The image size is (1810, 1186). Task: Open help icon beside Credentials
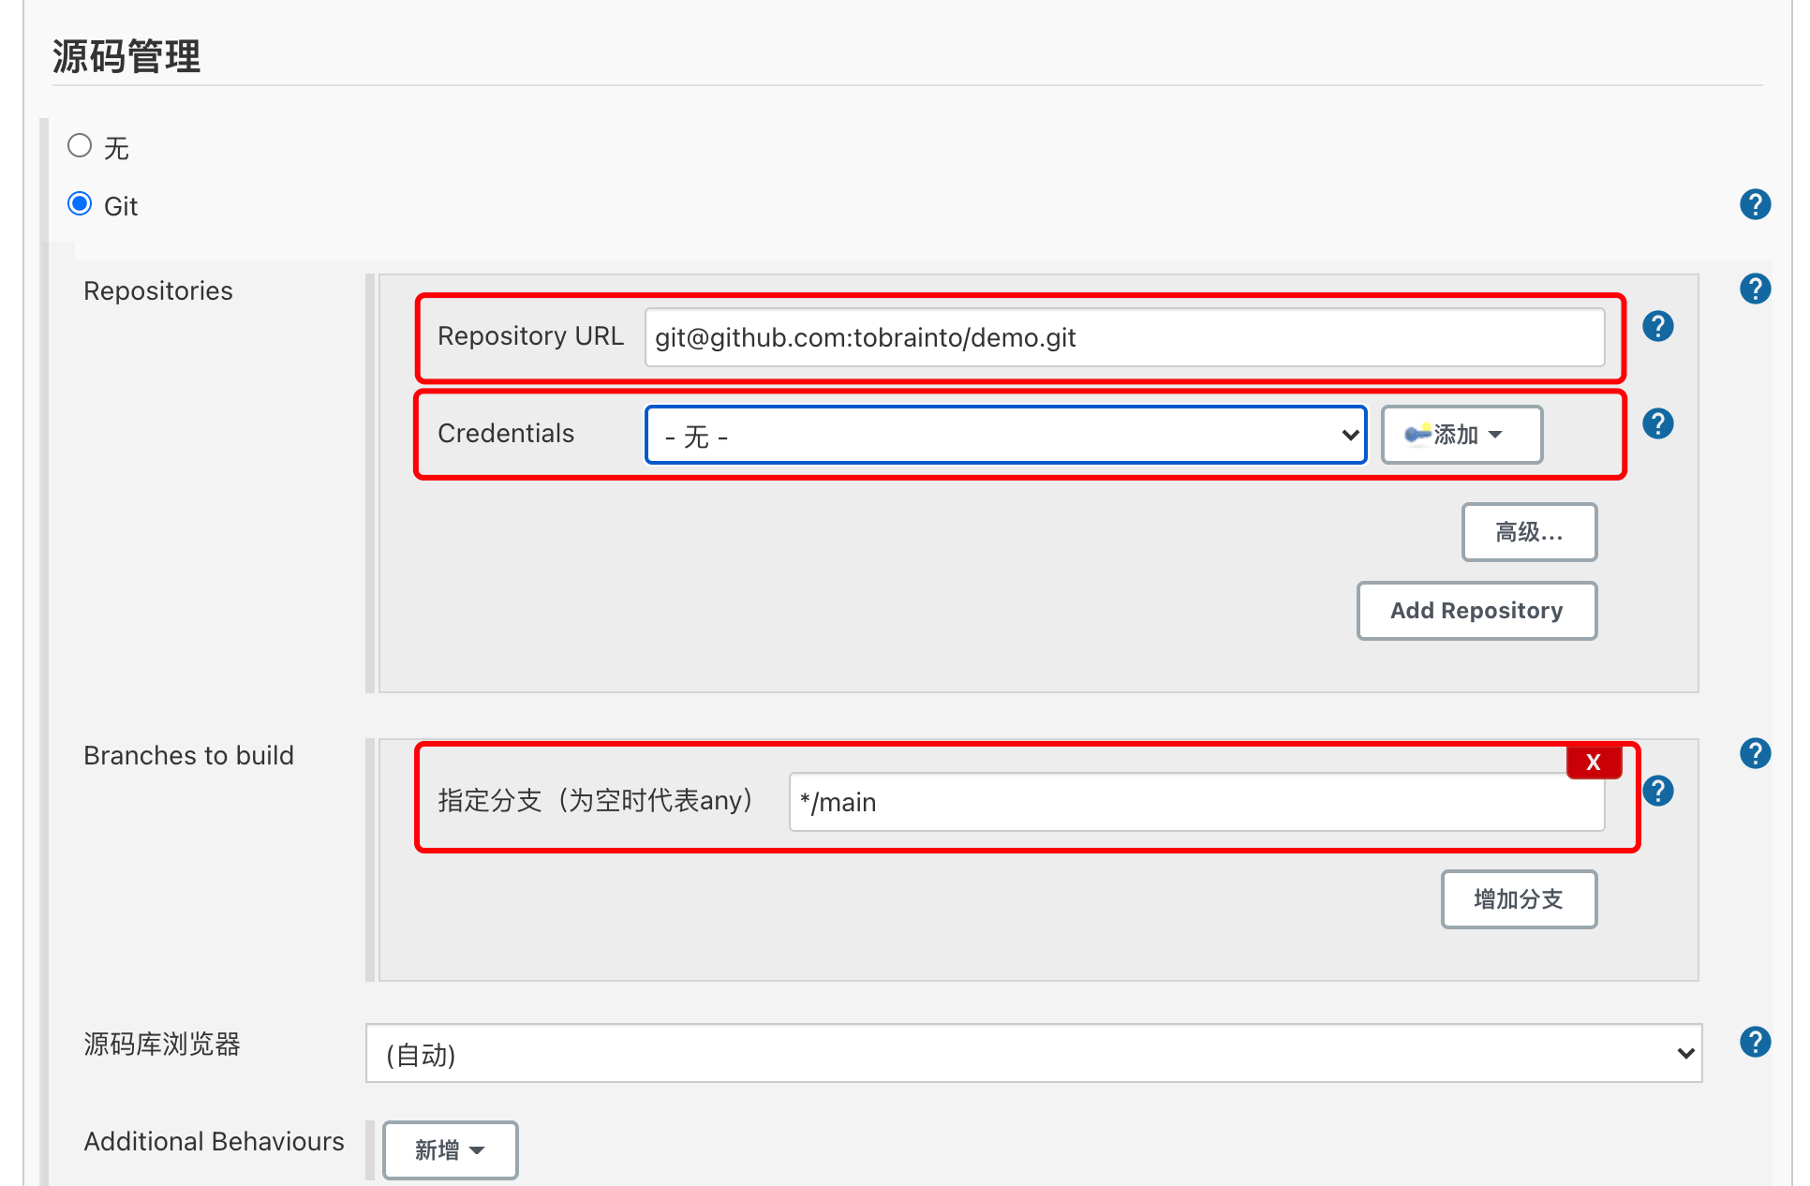click(x=1657, y=423)
